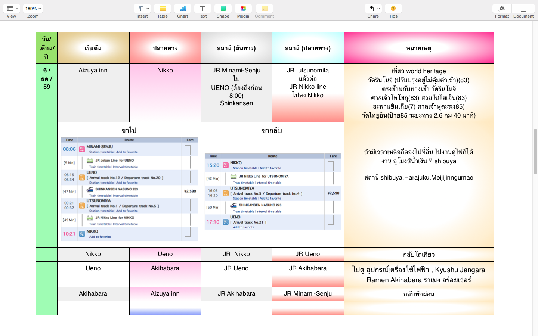Show Tips with question mark icon
This screenshot has height=336, width=538.
click(393, 9)
